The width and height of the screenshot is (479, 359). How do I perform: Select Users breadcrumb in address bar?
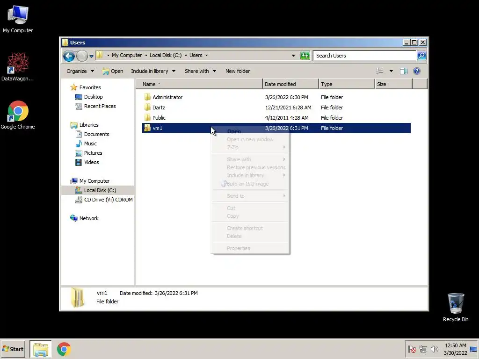pos(196,55)
